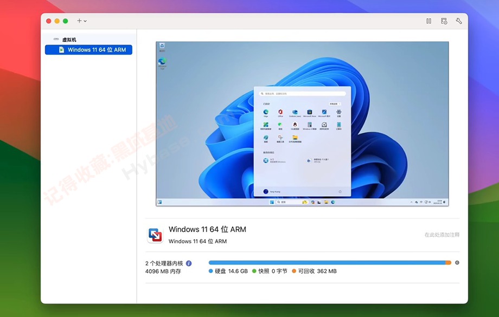Click the smaller Windows 11 64 位 ARM subtitle
The image size is (499, 317).
point(197,241)
